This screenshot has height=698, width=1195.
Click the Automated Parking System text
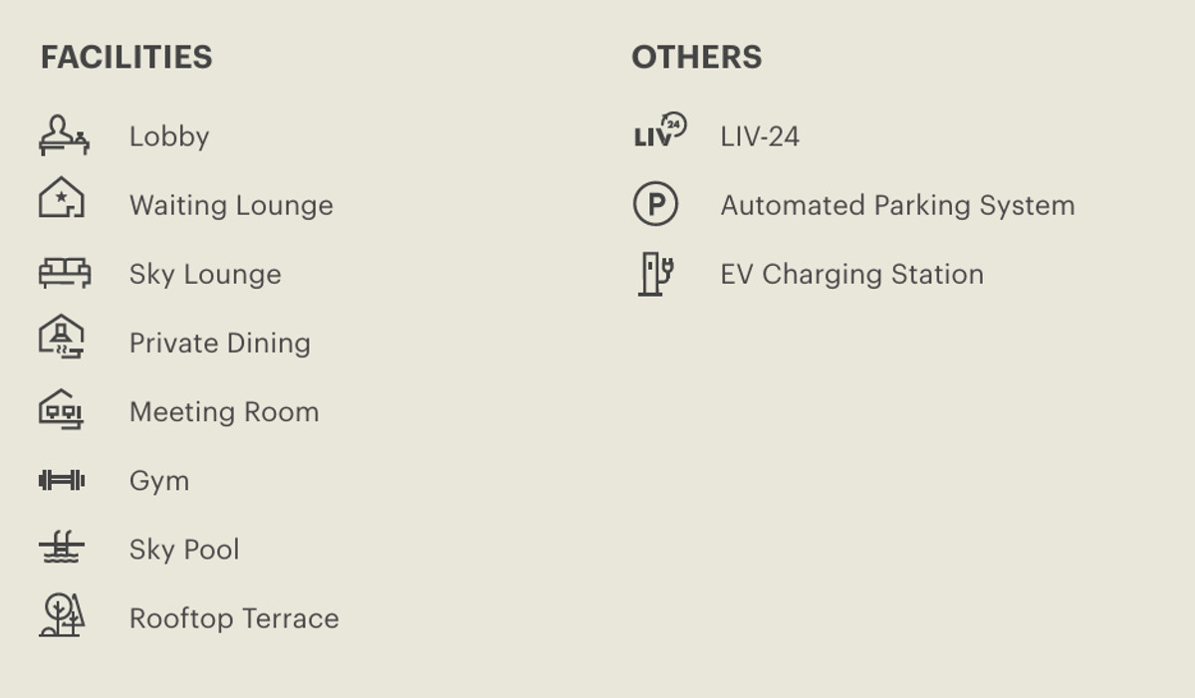click(x=897, y=205)
